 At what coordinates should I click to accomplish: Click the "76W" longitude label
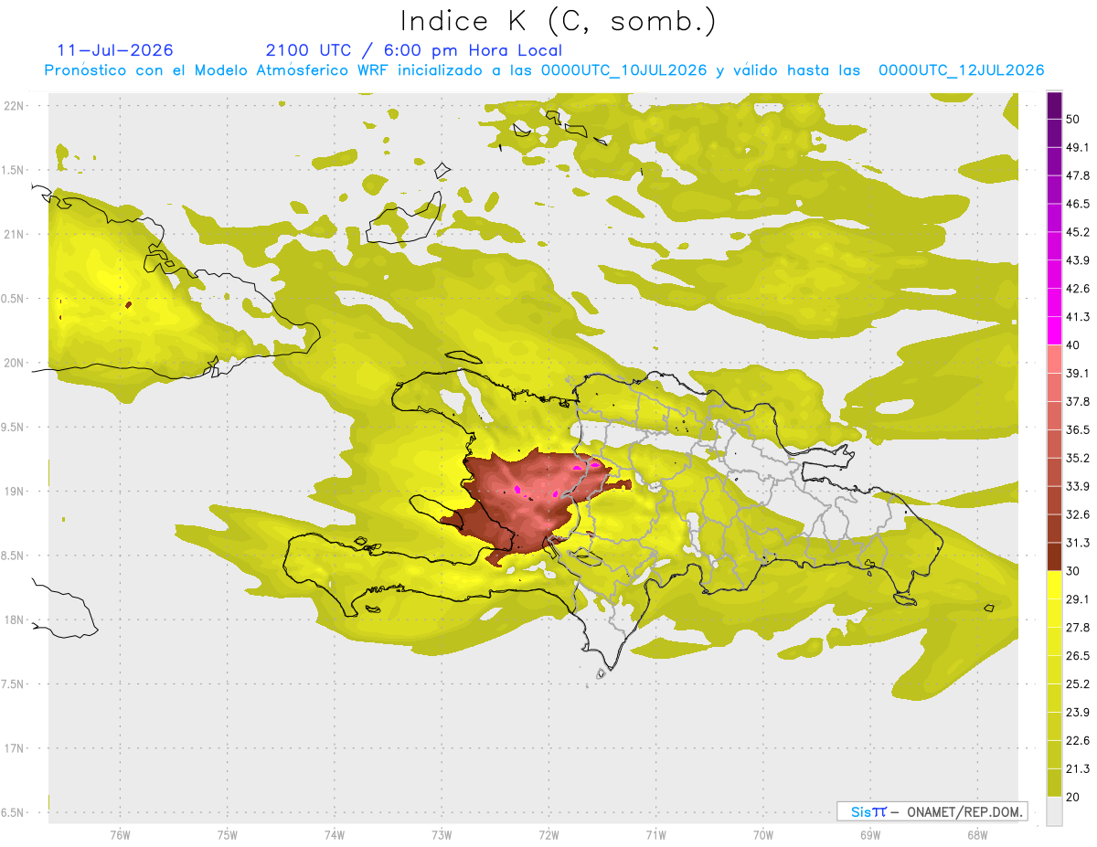[x=120, y=834]
